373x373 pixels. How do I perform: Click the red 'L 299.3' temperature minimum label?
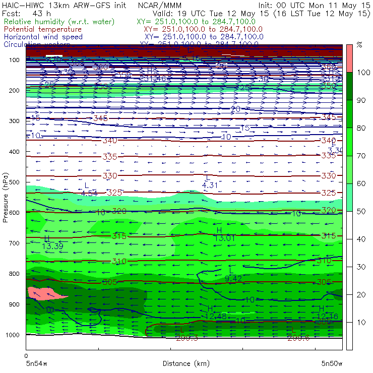coord(186,334)
